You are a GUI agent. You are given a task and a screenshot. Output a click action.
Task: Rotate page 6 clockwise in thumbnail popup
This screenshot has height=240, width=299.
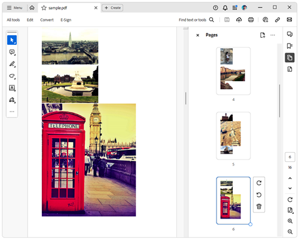click(259, 183)
